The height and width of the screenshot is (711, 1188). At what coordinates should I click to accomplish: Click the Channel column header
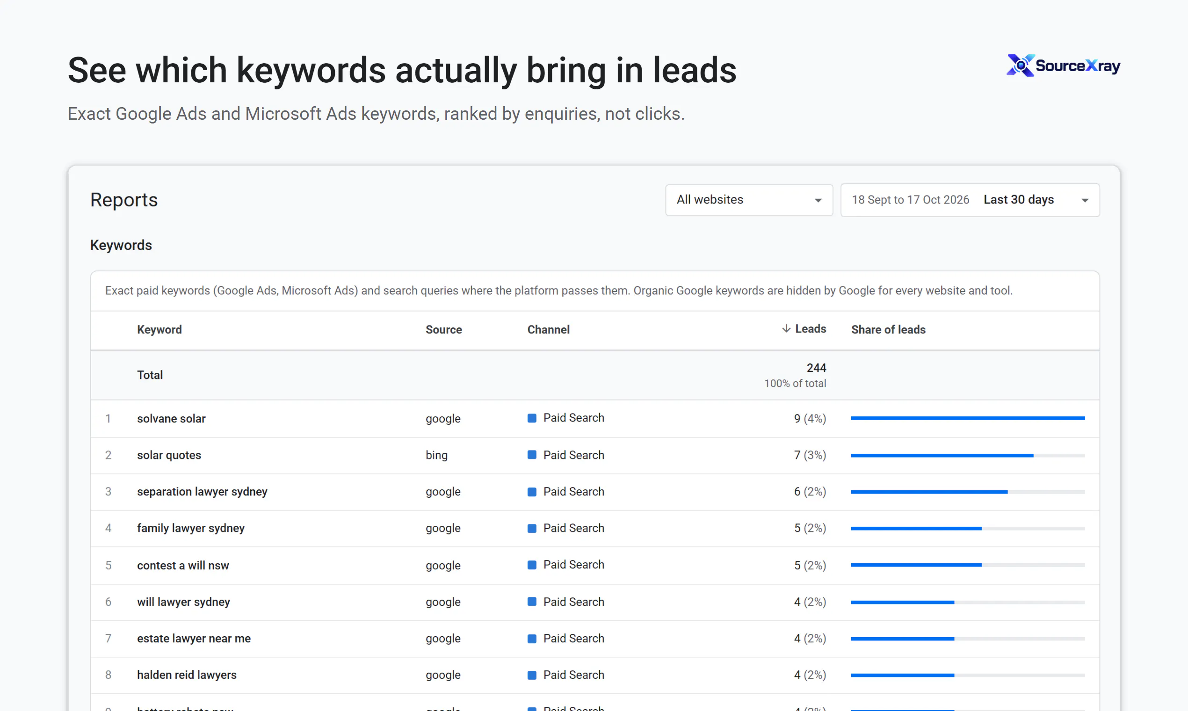pos(549,330)
